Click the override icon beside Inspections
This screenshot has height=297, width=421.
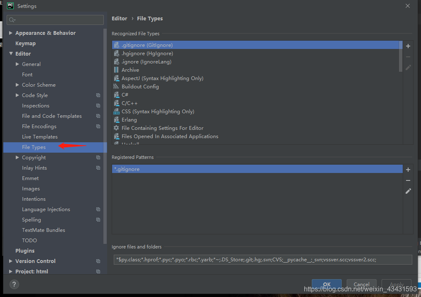(98, 105)
